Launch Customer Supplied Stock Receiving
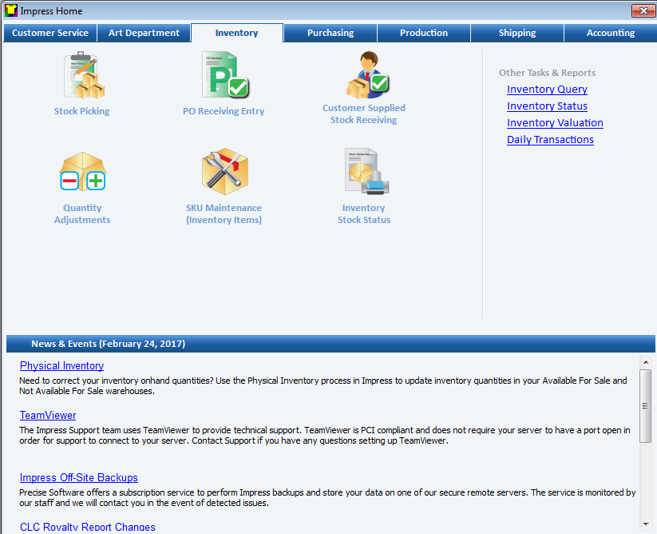Viewport: 657px width, 534px height. [x=363, y=84]
